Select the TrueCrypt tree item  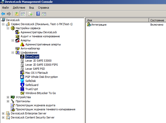(x=32, y=89)
